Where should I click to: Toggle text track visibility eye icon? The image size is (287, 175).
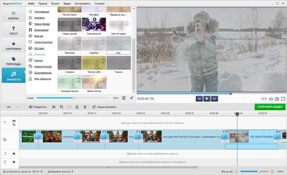pyautogui.click(x=14, y=121)
